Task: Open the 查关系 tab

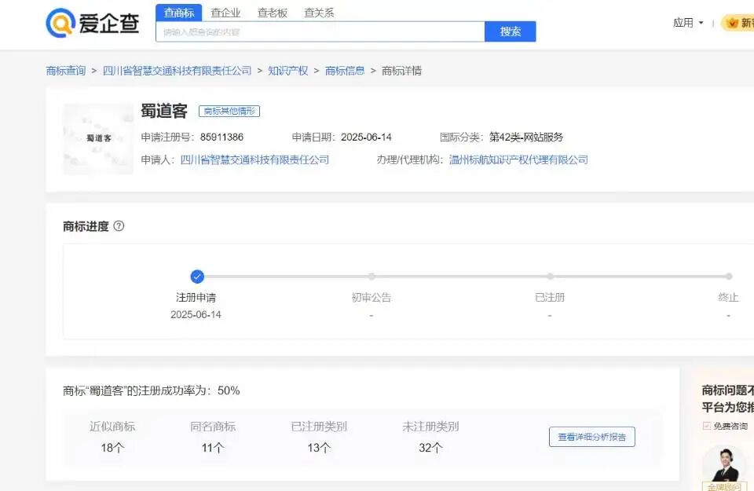Action: 319,13
